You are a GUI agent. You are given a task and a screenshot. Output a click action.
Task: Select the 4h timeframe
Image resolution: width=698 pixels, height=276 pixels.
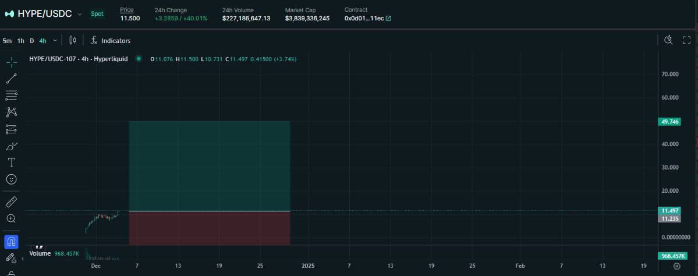click(x=42, y=41)
